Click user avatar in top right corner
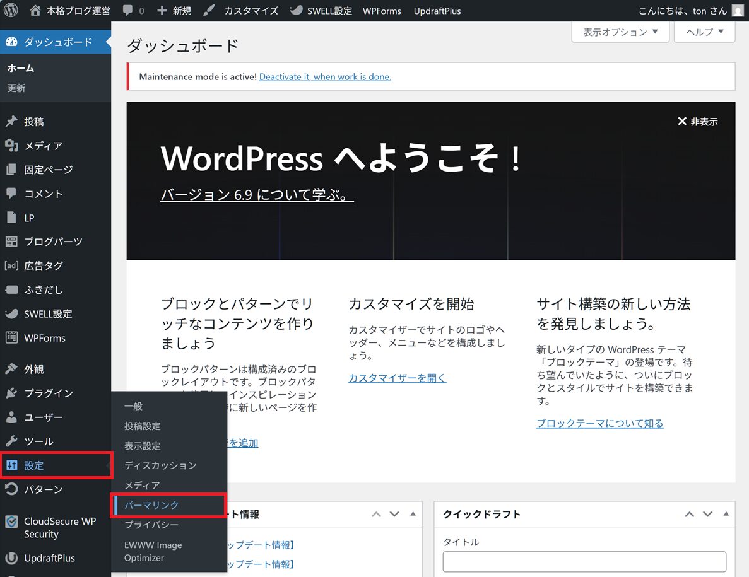The image size is (749, 577). [x=737, y=11]
